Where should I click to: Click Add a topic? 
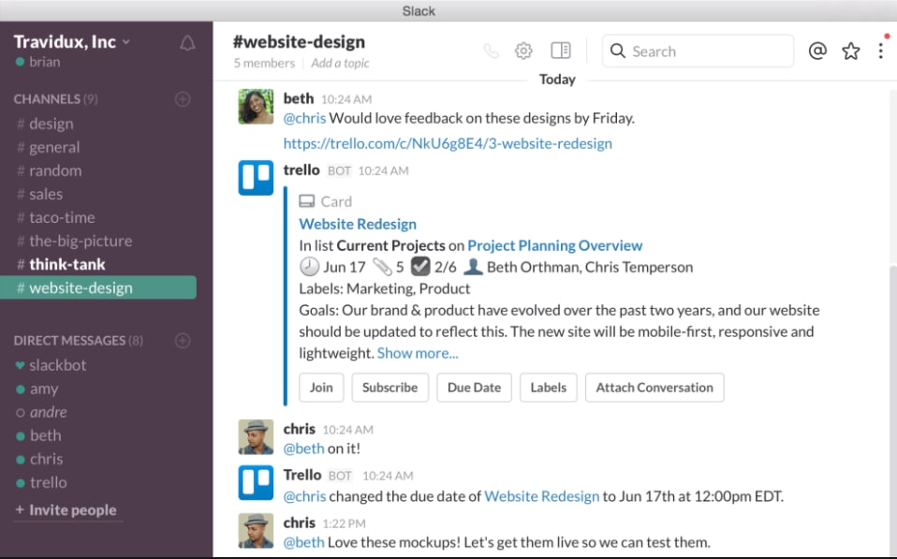click(x=341, y=63)
